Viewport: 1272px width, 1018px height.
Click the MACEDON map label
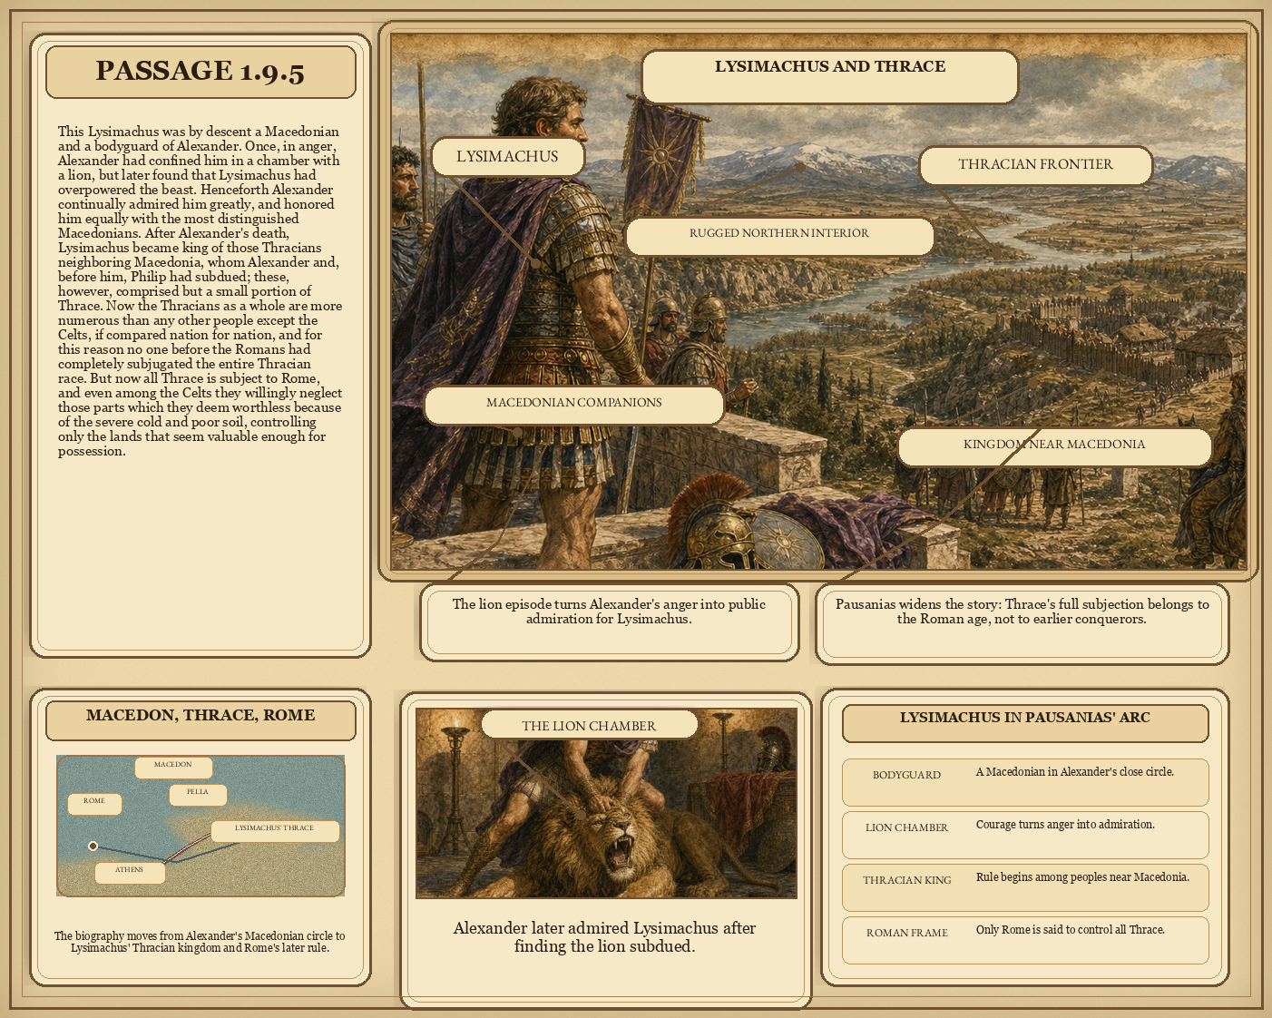173,767
